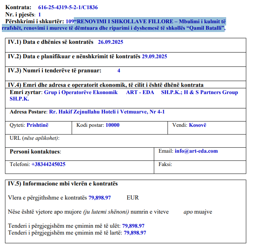The width and height of the screenshot is (265, 246).
Task: Click the phone number +38344245025
Action: (x=48, y=165)
